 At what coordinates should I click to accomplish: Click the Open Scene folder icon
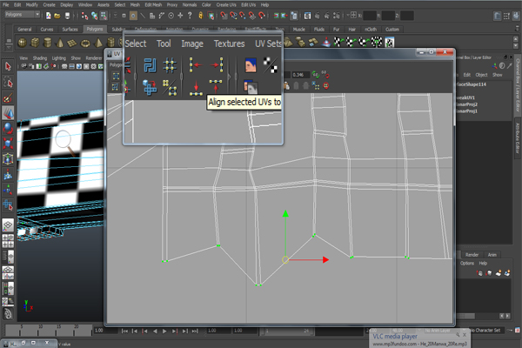[x=57, y=16]
